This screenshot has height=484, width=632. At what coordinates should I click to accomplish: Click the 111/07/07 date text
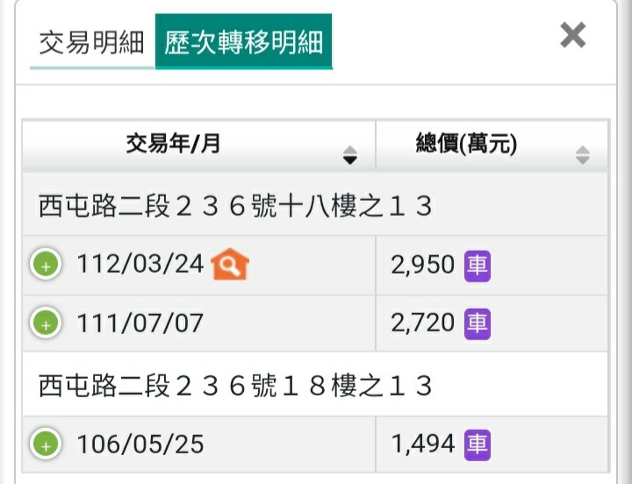point(140,323)
